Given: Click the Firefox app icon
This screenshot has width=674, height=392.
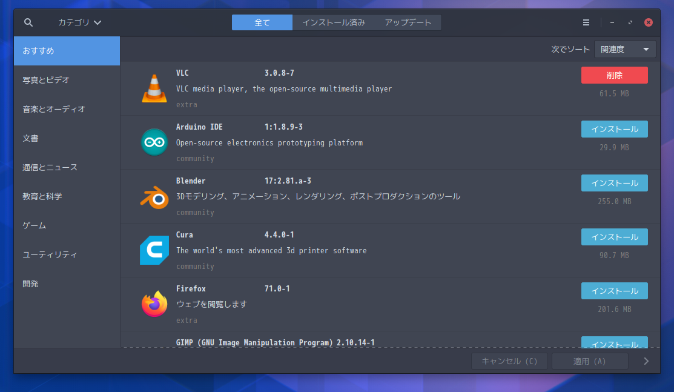Looking at the screenshot, I should pyautogui.click(x=154, y=304).
